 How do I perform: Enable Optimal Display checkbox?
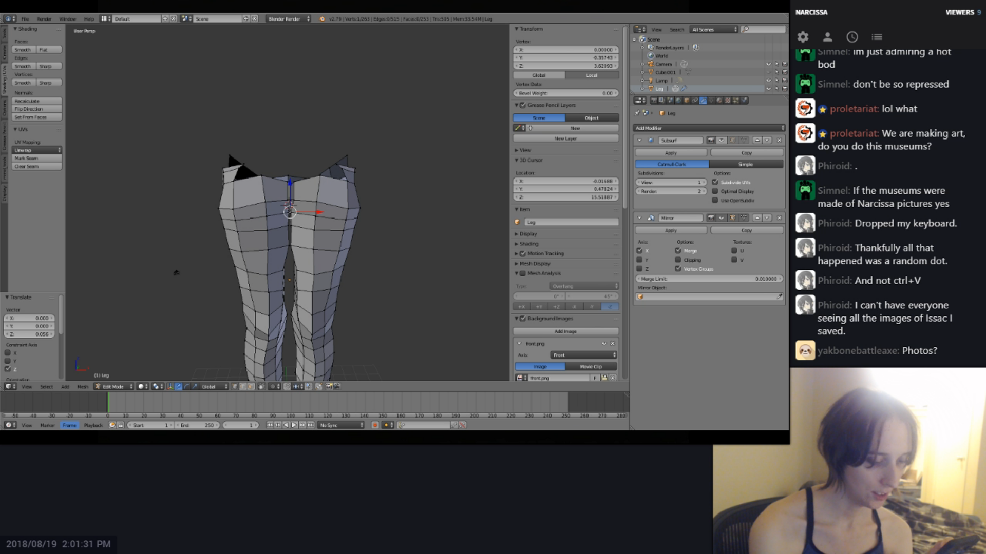(715, 191)
